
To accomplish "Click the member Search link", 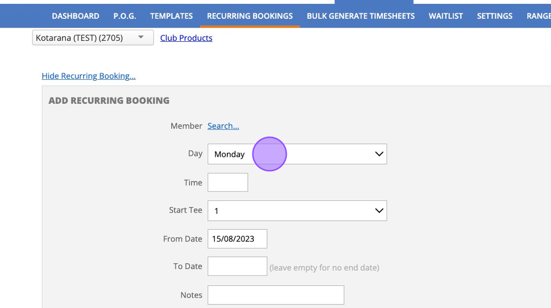I will (x=223, y=126).
